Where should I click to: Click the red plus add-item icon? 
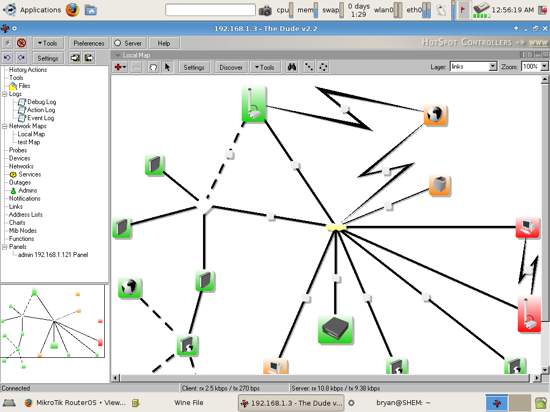[120, 67]
